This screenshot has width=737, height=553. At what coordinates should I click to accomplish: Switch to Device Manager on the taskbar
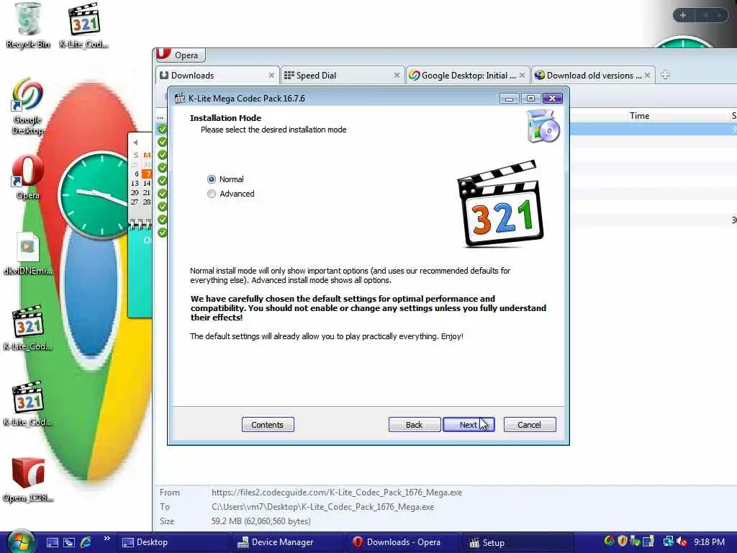287,542
